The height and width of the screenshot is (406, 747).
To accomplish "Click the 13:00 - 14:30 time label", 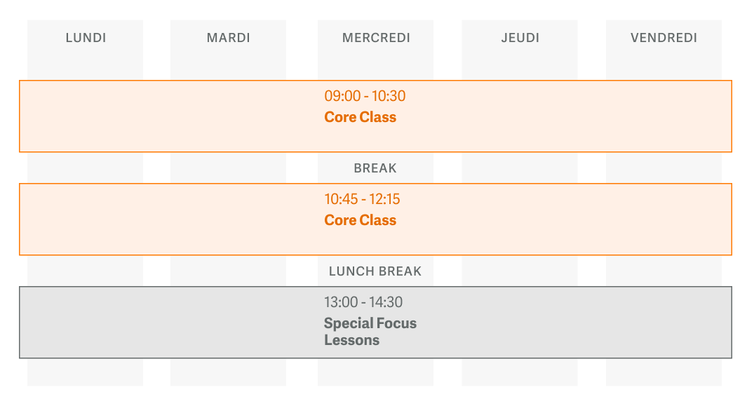I will (363, 302).
